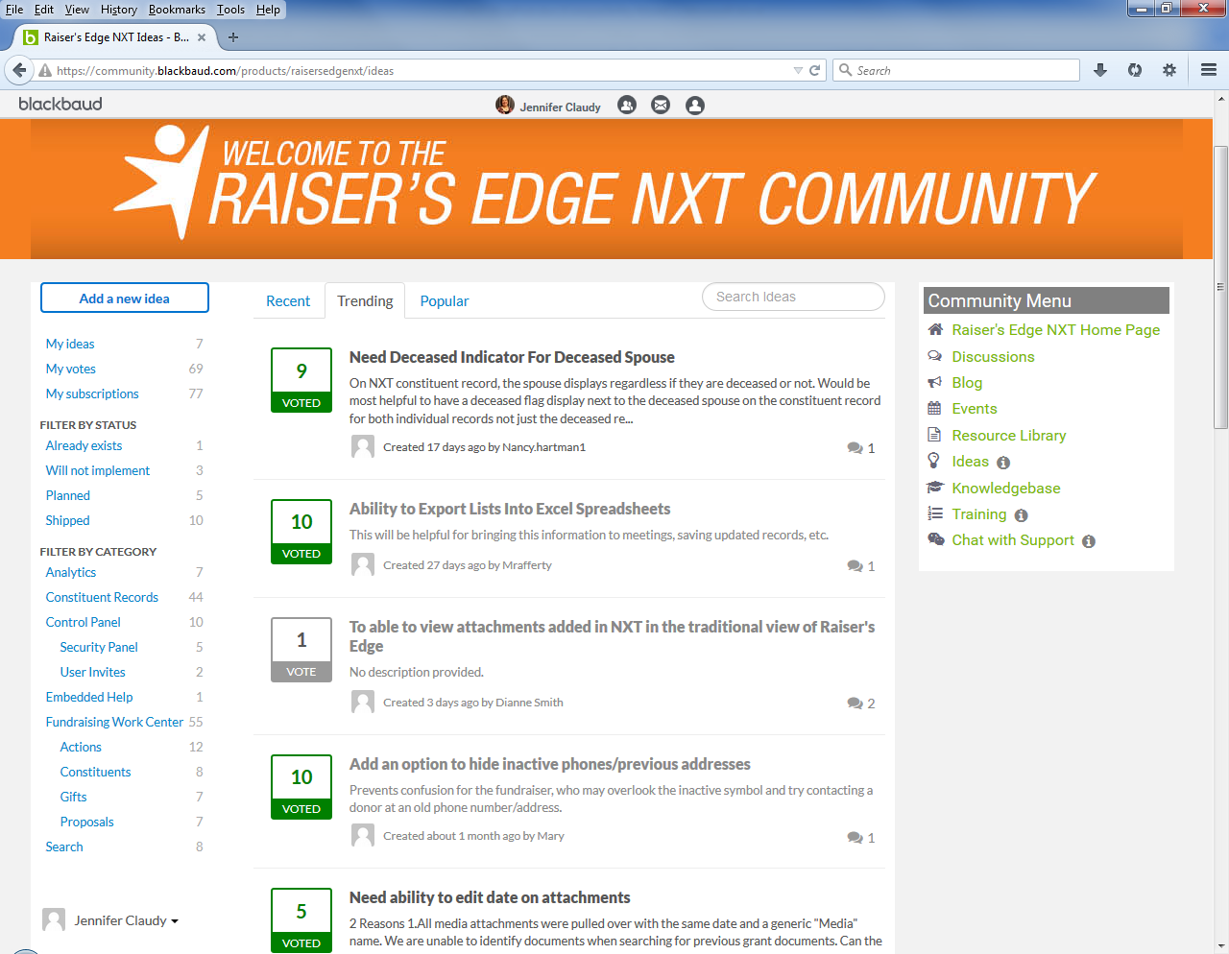Open the downloads arrow icon in toolbar
1229x954 pixels.
coord(1100,70)
